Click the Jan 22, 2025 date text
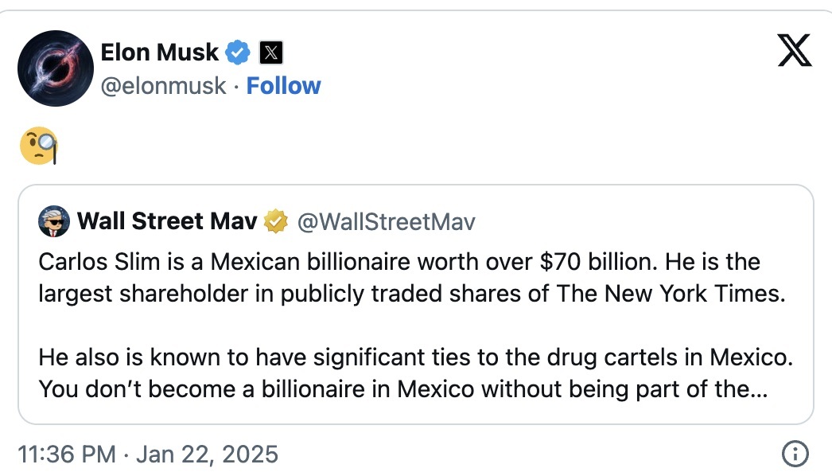The height and width of the screenshot is (476, 832). [208, 455]
